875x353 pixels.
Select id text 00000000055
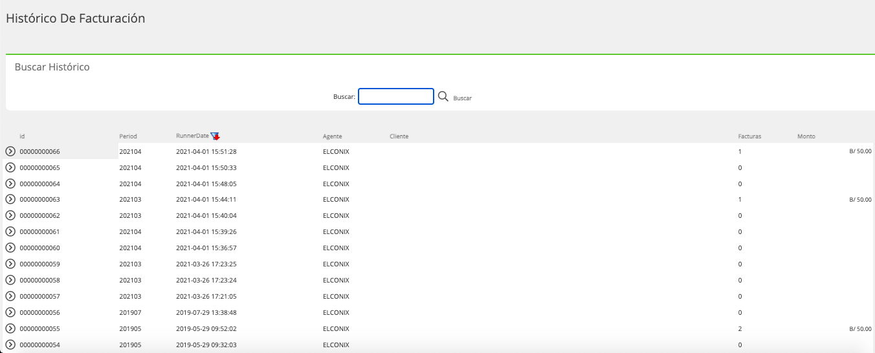[x=39, y=328]
